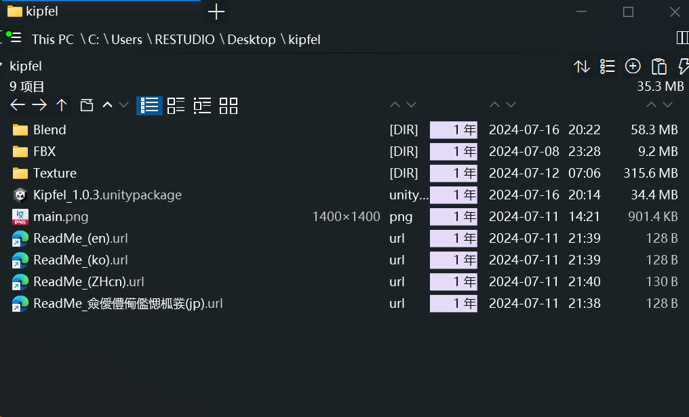Open a new tab with plus
The width and height of the screenshot is (689, 417).
(x=216, y=12)
